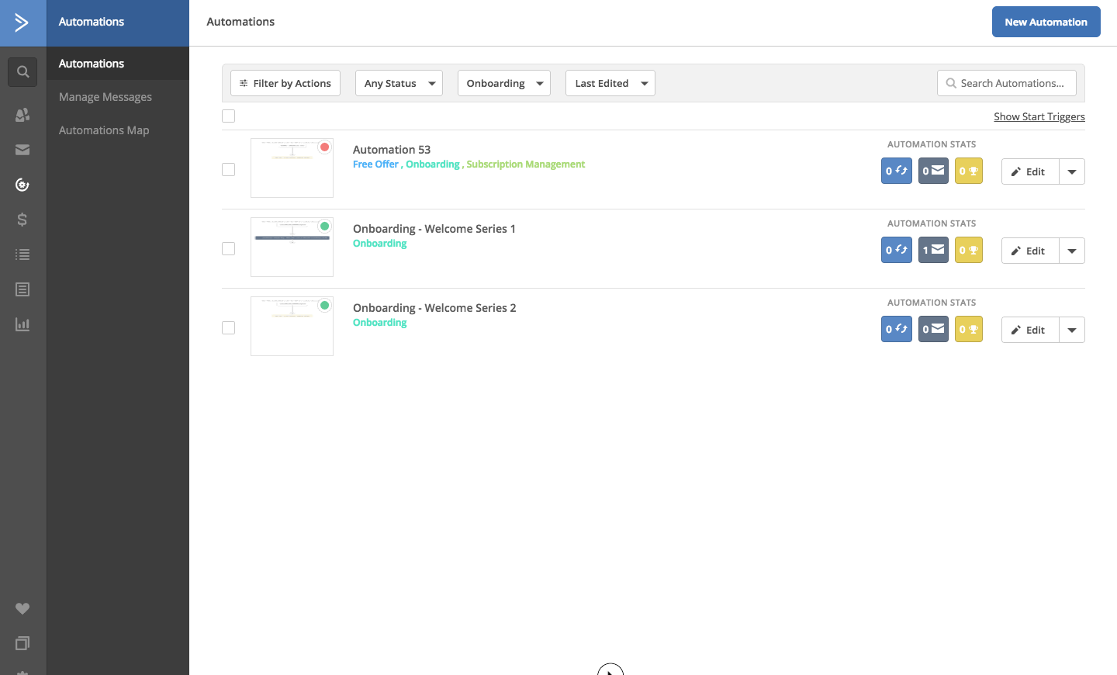The width and height of the screenshot is (1117, 675).
Task: Open the Forms icon in sidebar
Action: coord(22,289)
